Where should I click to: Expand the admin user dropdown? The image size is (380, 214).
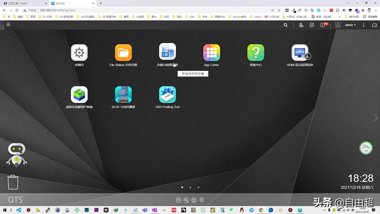coord(350,25)
